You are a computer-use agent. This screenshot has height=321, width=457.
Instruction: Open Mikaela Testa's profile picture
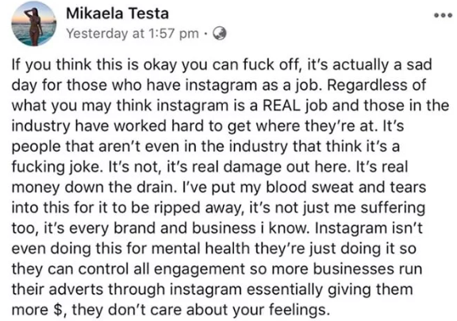click(33, 24)
